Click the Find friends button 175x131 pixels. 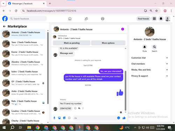pyautogui.click(x=143, y=19)
